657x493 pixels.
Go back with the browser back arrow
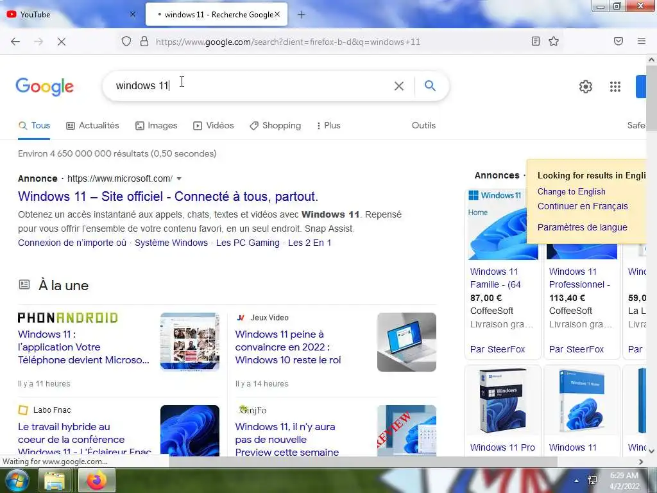(15, 42)
